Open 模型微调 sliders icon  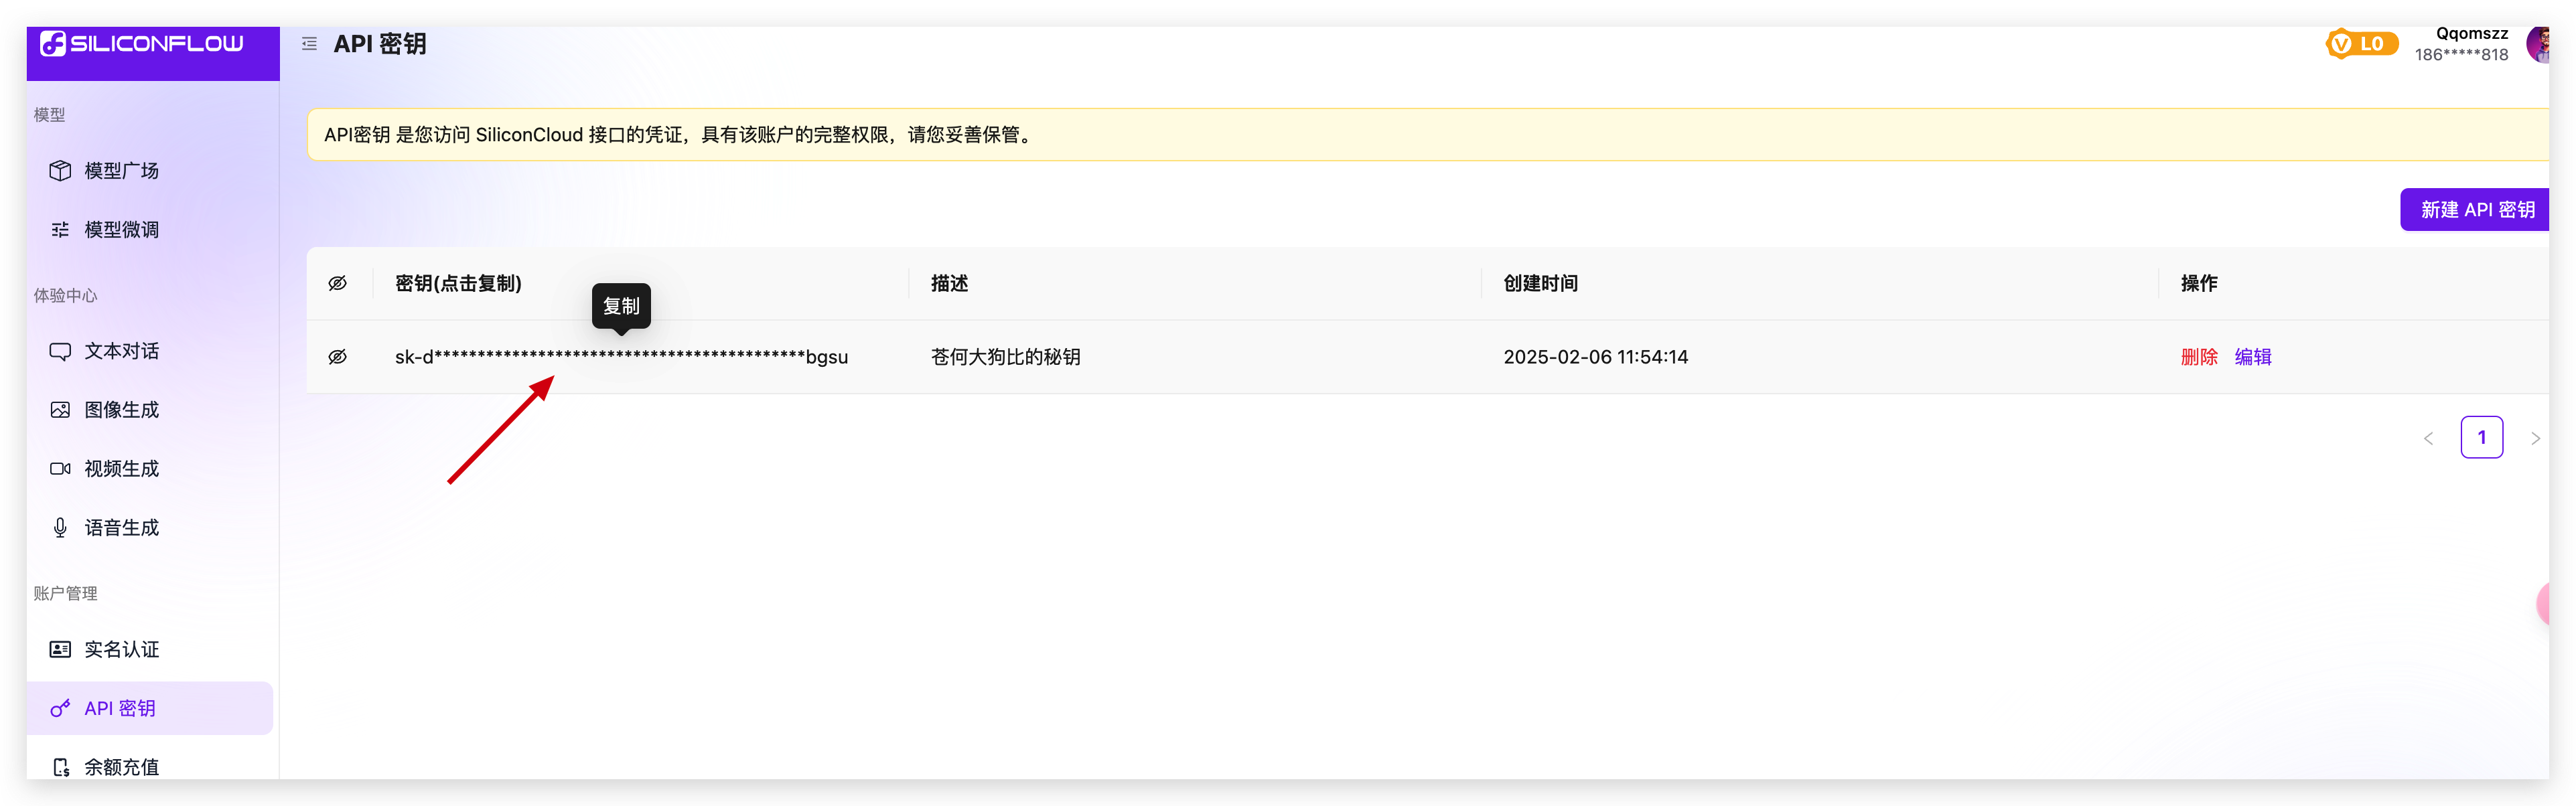[x=60, y=230]
